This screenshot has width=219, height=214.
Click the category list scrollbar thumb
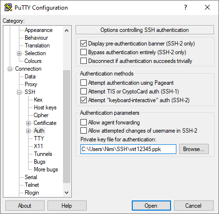(66, 126)
